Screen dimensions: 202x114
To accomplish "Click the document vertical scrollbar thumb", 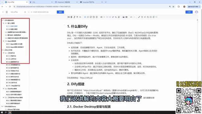I will 197,20.
